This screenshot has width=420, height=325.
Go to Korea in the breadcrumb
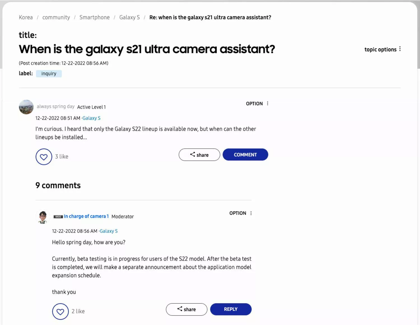26,17
